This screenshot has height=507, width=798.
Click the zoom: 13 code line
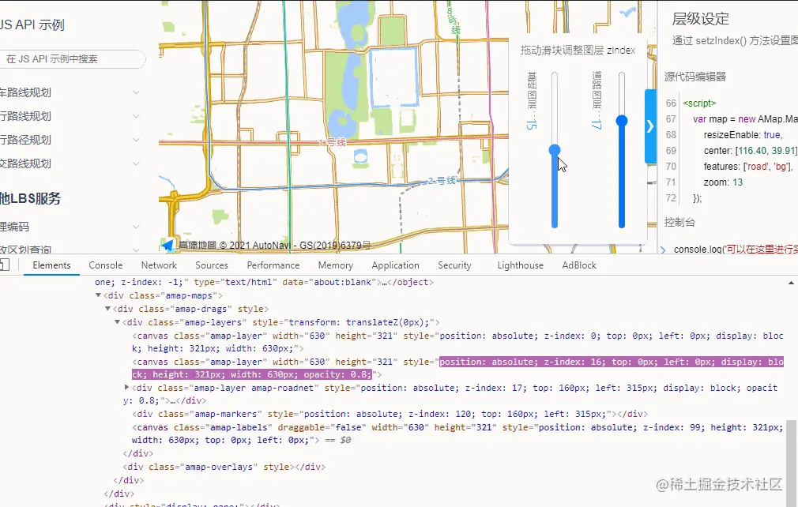(x=723, y=182)
